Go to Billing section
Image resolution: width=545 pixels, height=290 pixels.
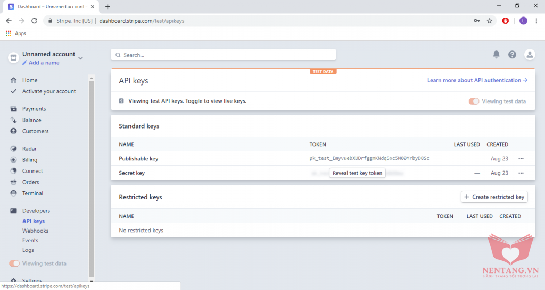click(x=30, y=160)
